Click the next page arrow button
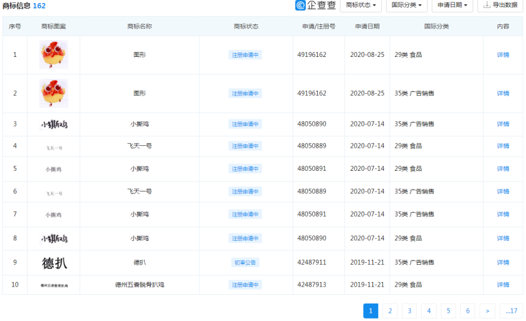Screen dimensions: 526x321 (x=487, y=311)
